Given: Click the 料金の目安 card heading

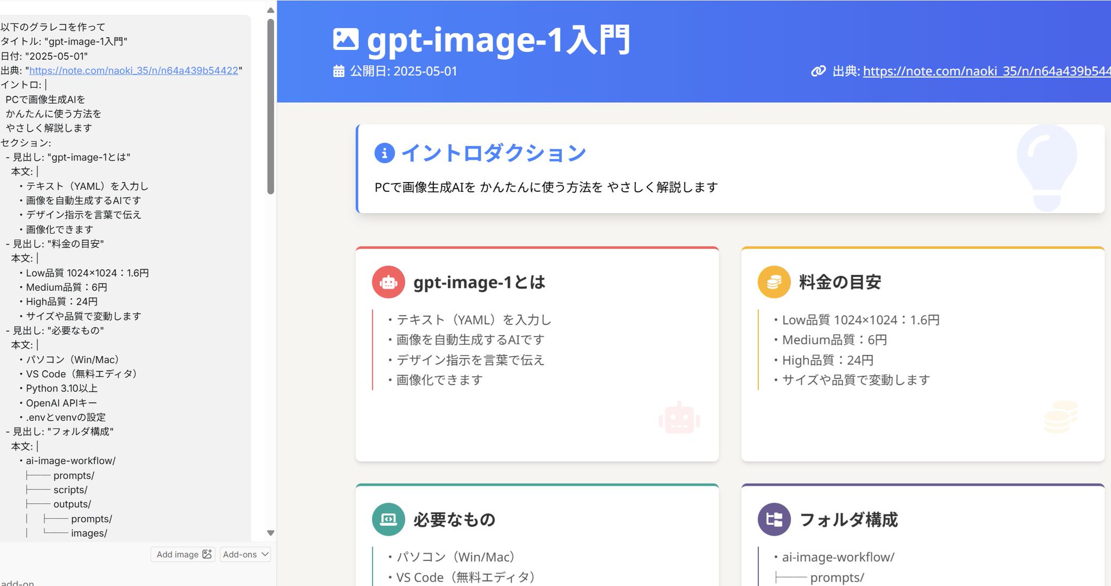Looking at the screenshot, I should pos(840,282).
